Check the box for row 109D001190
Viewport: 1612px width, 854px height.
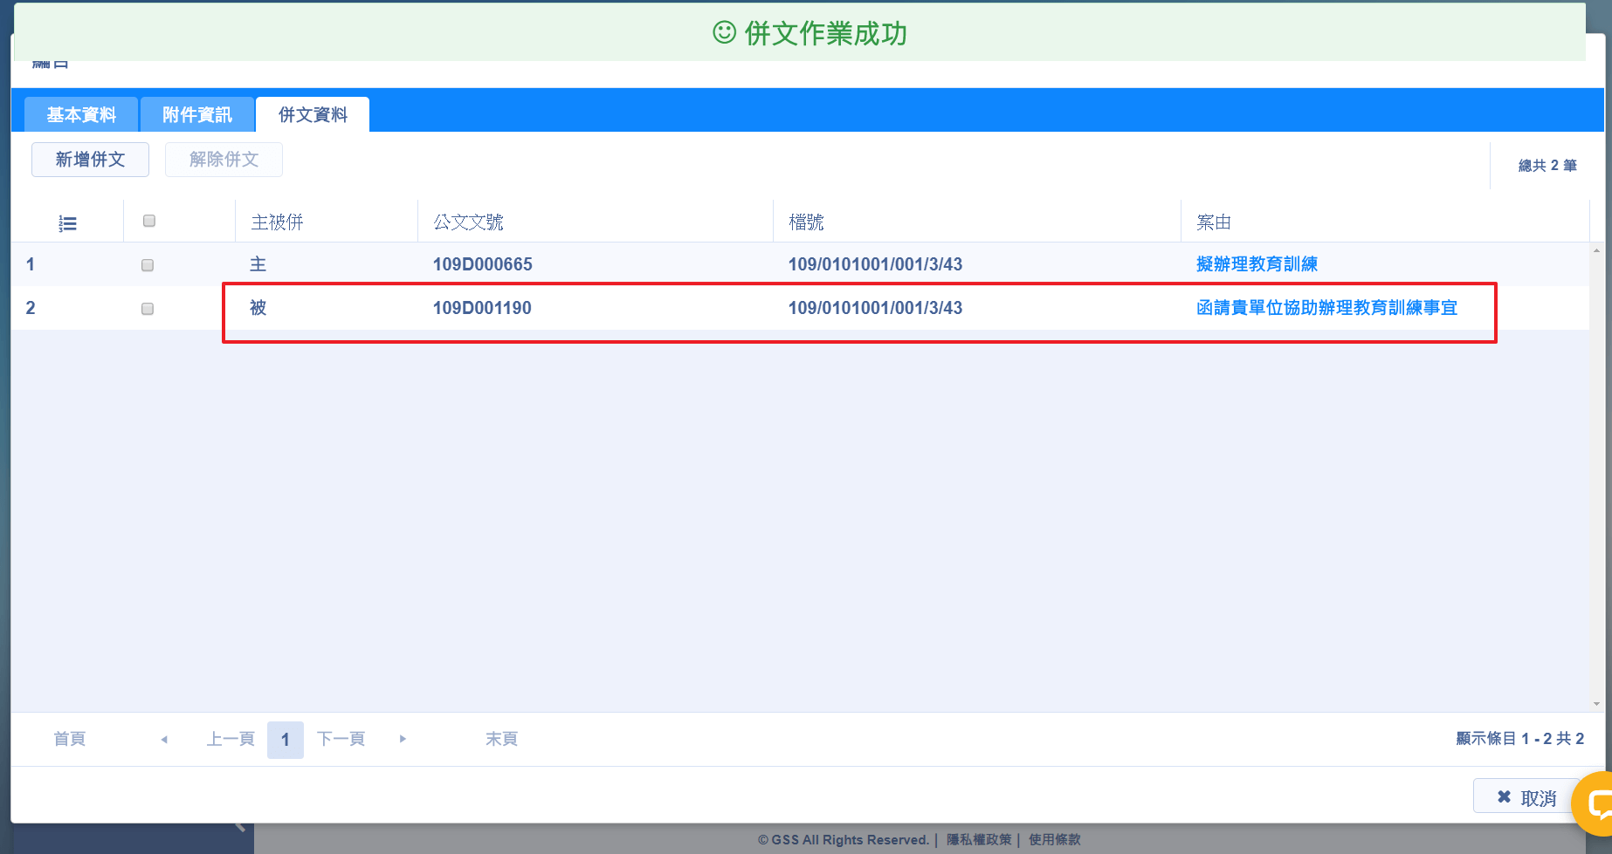click(x=148, y=309)
